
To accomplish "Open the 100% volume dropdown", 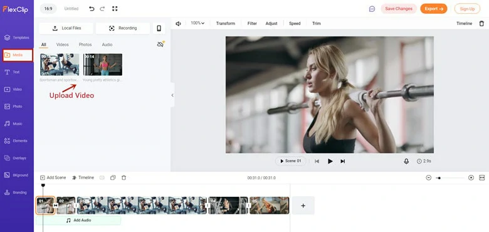I will [x=197, y=23].
